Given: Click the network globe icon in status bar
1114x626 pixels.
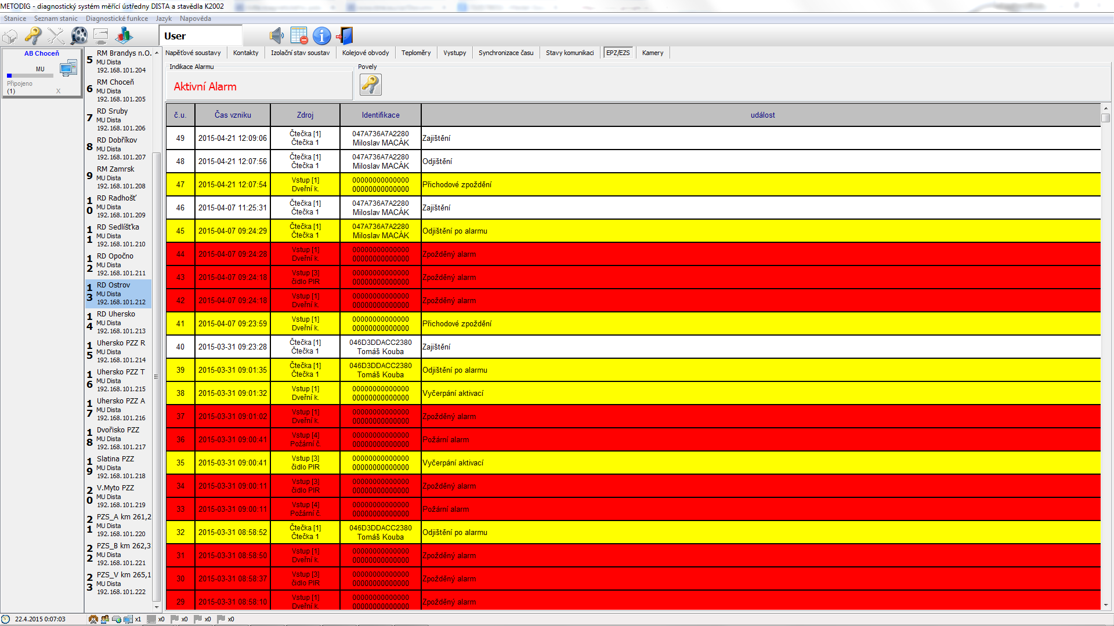Looking at the screenshot, I should (117, 619).
